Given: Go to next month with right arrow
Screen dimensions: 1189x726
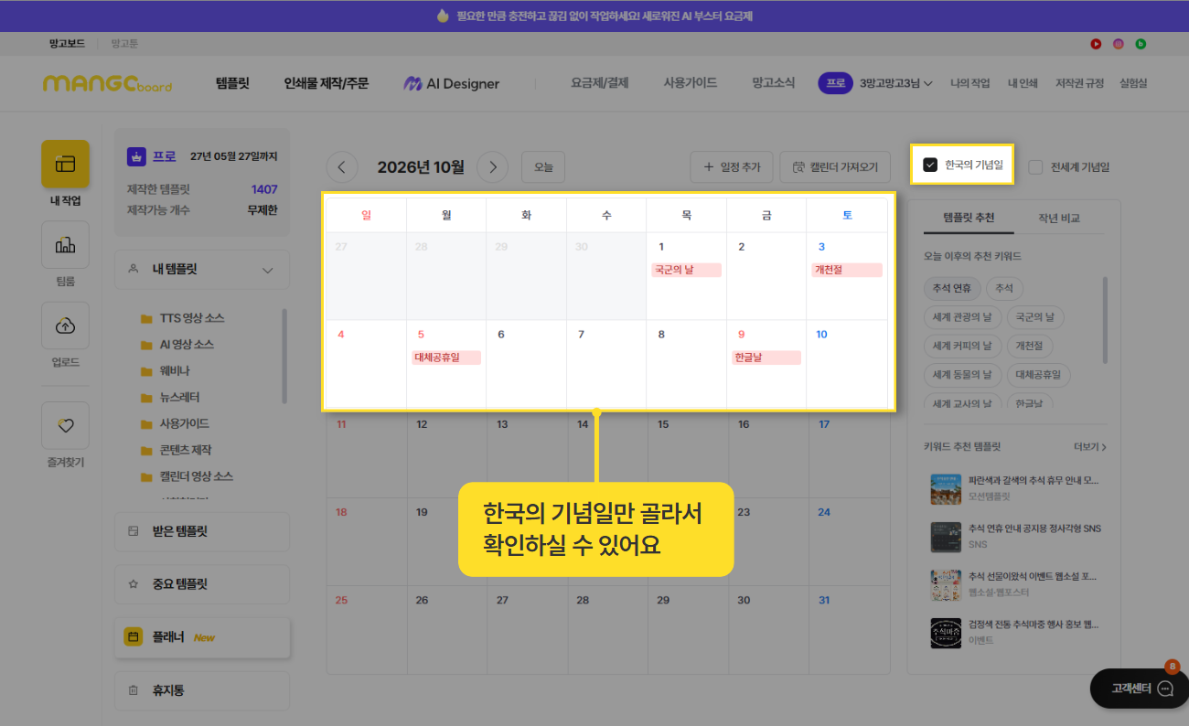Looking at the screenshot, I should pos(492,167).
